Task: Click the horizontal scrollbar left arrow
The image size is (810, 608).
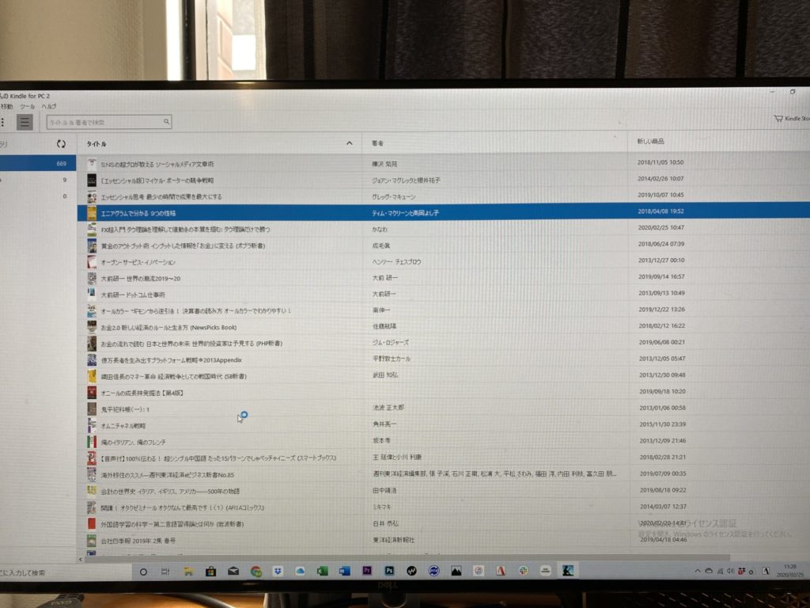Action: tap(80, 559)
